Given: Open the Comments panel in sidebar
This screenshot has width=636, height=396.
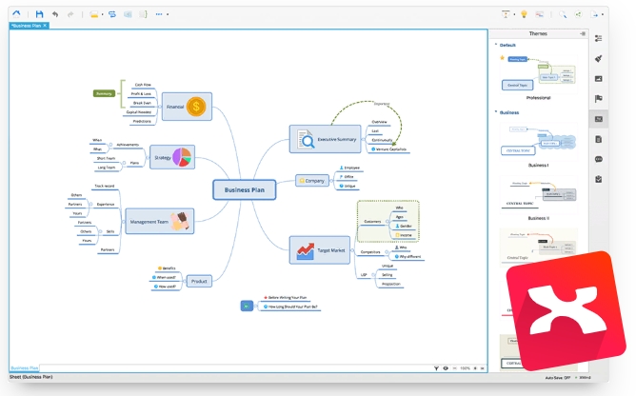Looking at the screenshot, I should point(598,159).
